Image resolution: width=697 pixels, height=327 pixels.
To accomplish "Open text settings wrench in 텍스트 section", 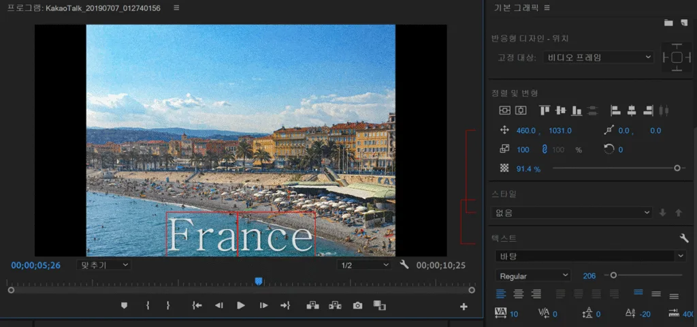I will click(x=684, y=238).
